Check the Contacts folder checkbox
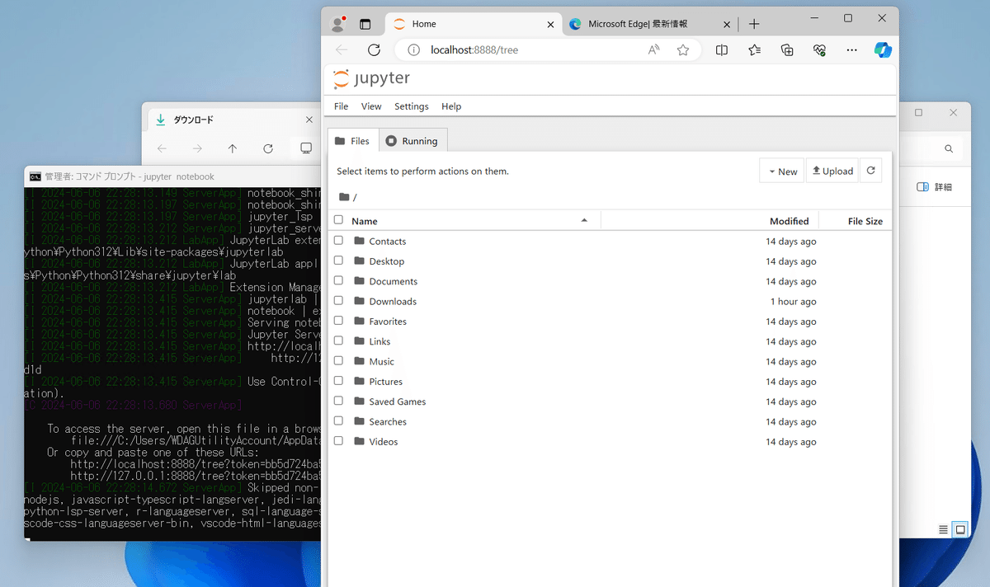 (338, 241)
